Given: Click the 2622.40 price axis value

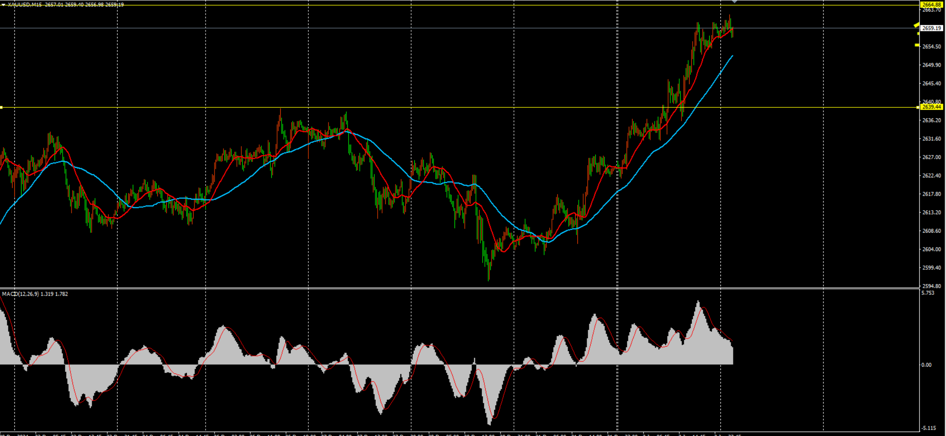Looking at the screenshot, I should [x=932, y=176].
